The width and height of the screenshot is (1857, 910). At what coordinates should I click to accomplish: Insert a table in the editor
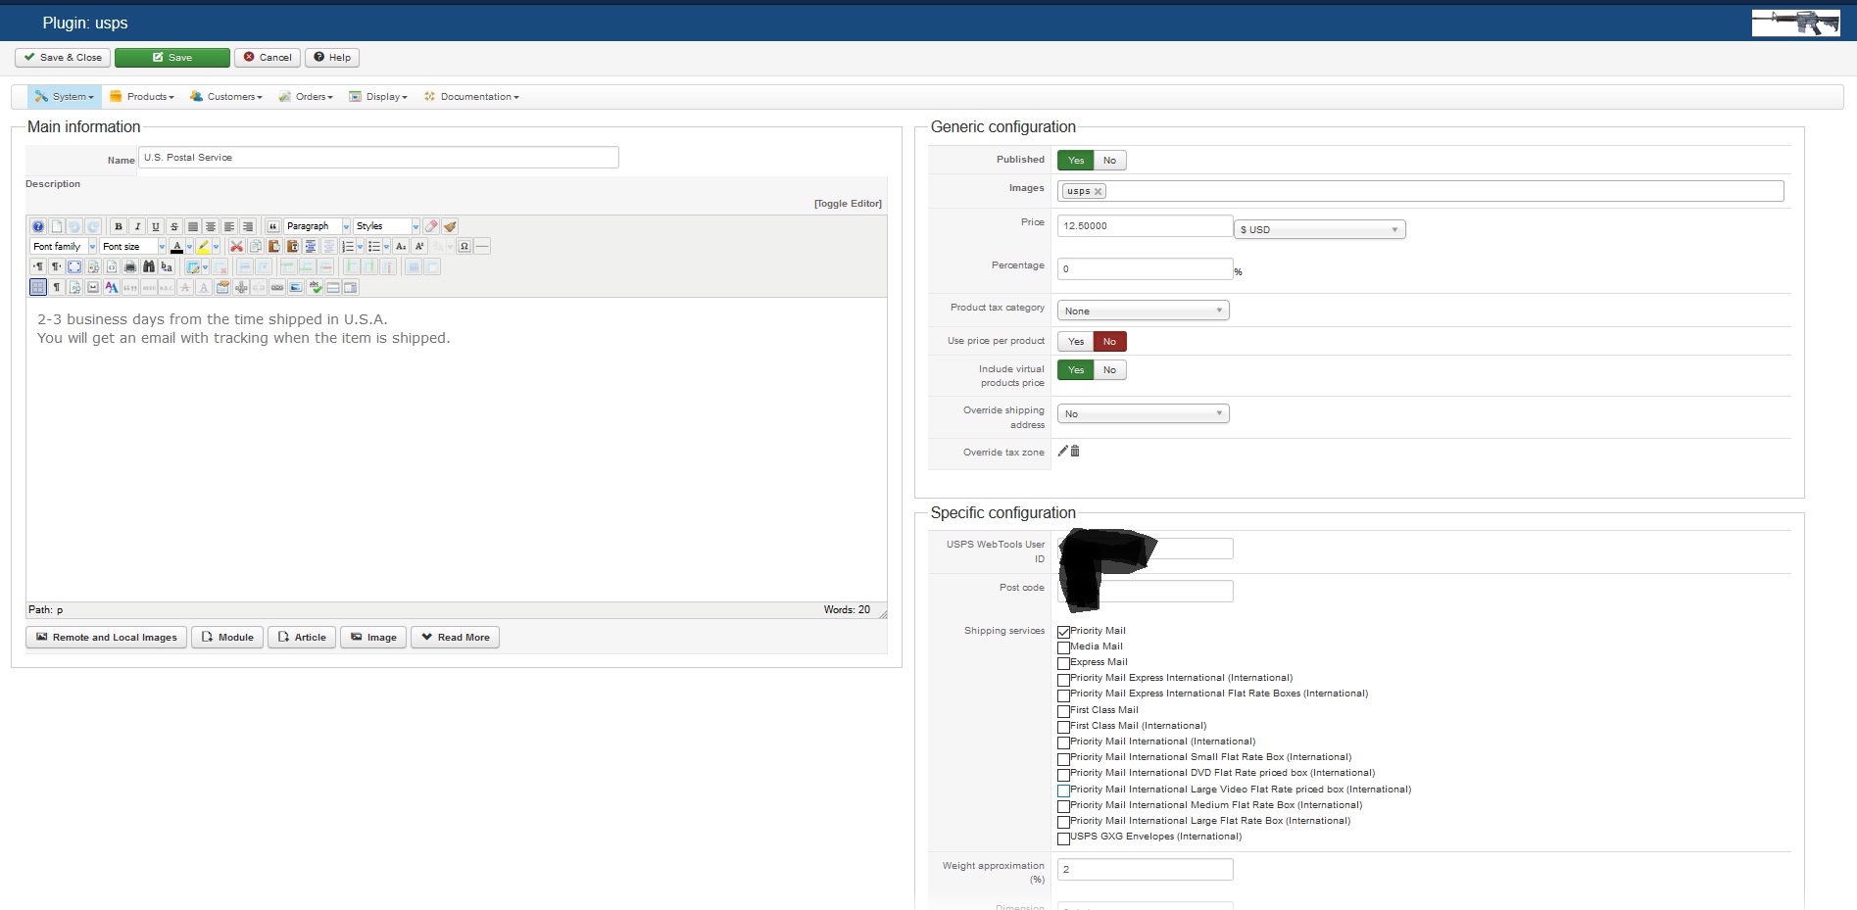(194, 266)
